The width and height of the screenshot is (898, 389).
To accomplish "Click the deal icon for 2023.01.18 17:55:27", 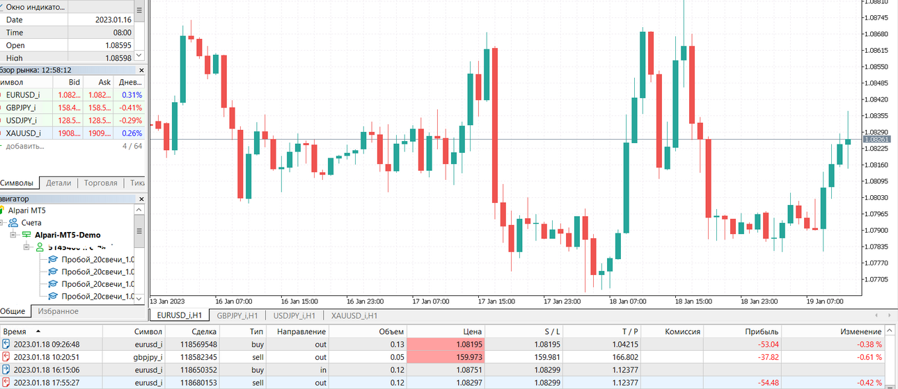I will [6, 382].
